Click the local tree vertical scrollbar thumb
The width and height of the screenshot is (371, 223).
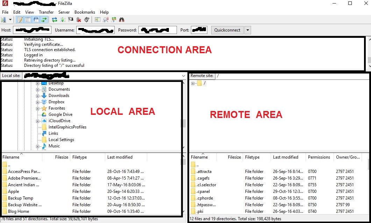click(x=183, y=123)
